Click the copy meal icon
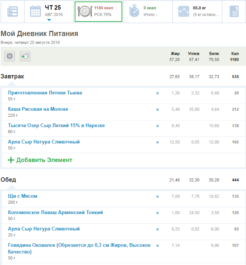Viewport: 246px width, 265px height. click(x=25, y=56)
